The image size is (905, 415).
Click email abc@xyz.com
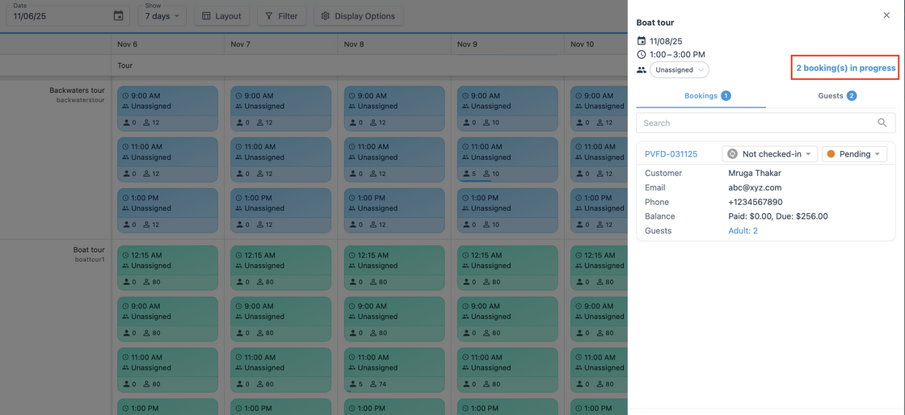coord(754,187)
